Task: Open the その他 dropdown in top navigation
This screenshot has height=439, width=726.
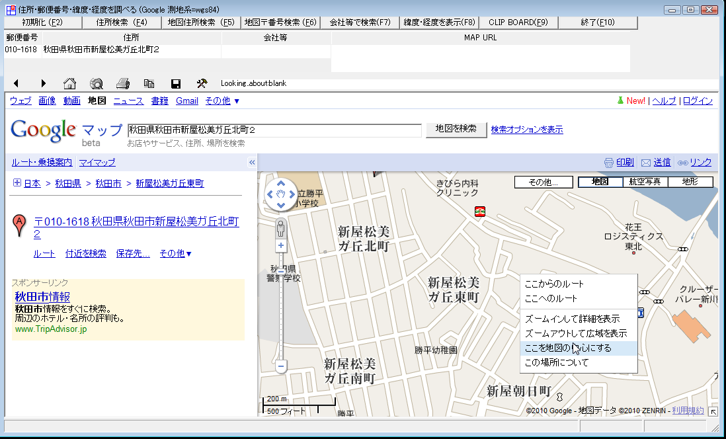Action: coord(222,100)
